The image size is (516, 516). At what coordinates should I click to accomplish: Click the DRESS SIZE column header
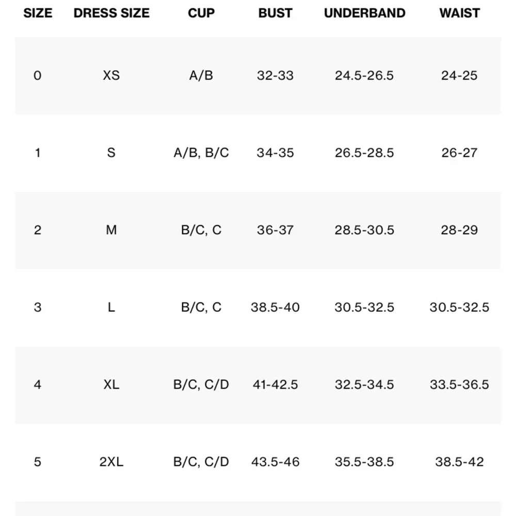tap(111, 13)
